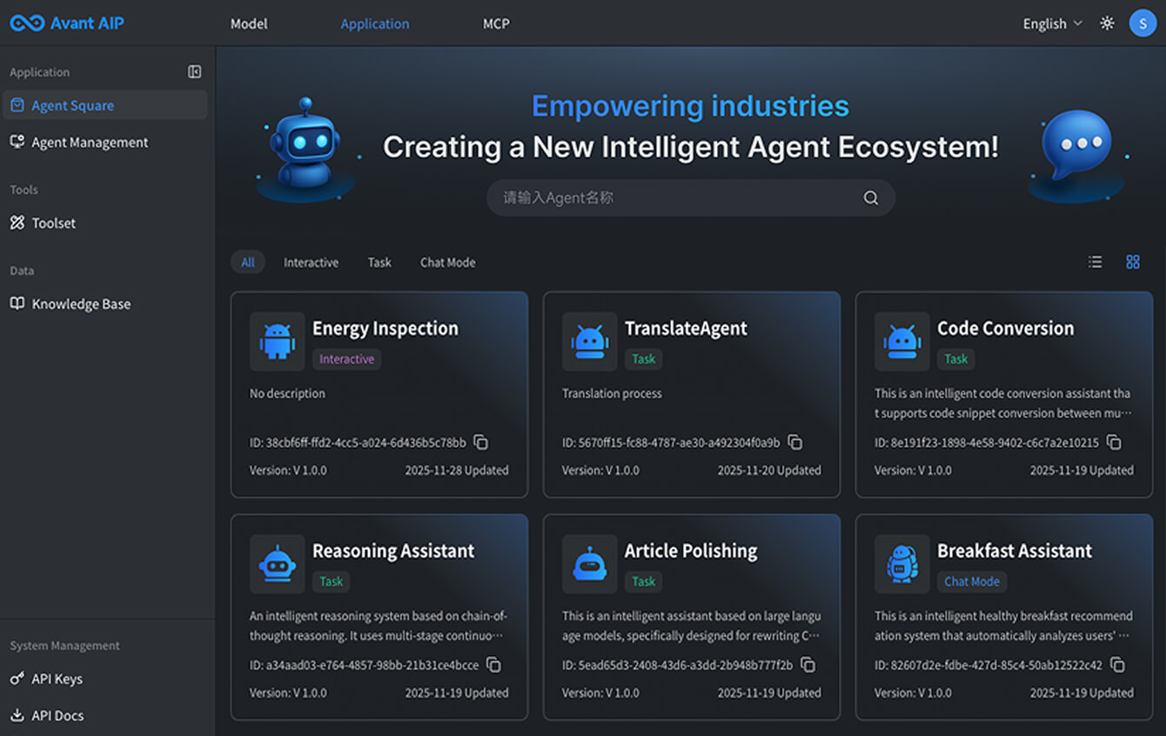Collapse the sidebar panel
Screen dimensions: 1166x736
tap(195, 72)
